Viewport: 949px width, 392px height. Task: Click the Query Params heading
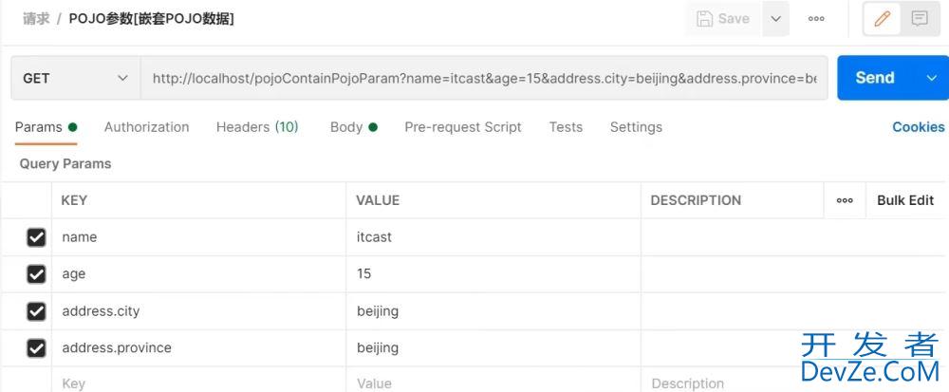(x=65, y=164)
